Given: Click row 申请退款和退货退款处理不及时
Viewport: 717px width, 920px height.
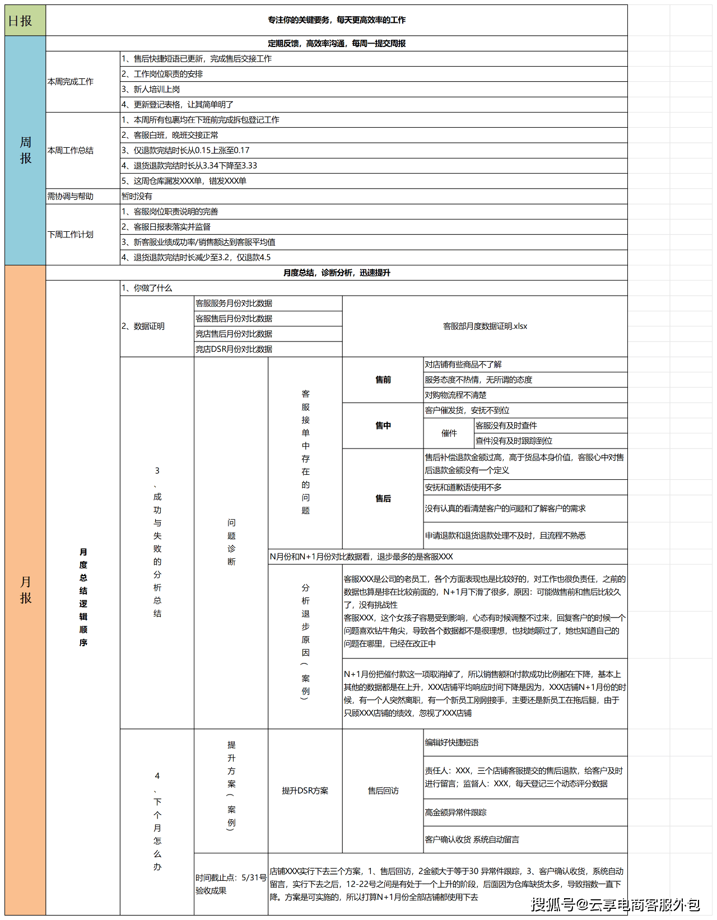Looking at the screenshot, I should coord(525,535).
